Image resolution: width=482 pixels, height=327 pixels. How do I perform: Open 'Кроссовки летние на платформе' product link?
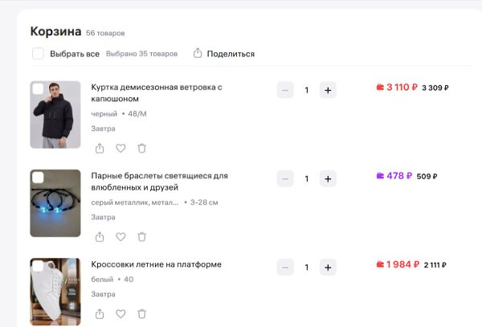coord(156,264)
